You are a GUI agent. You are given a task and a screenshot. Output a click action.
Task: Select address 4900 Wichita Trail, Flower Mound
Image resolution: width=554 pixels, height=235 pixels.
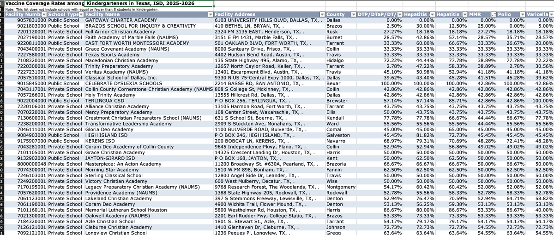tap(270, 204)
